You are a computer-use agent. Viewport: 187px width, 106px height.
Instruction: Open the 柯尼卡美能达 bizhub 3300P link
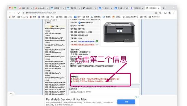(55, 85)
